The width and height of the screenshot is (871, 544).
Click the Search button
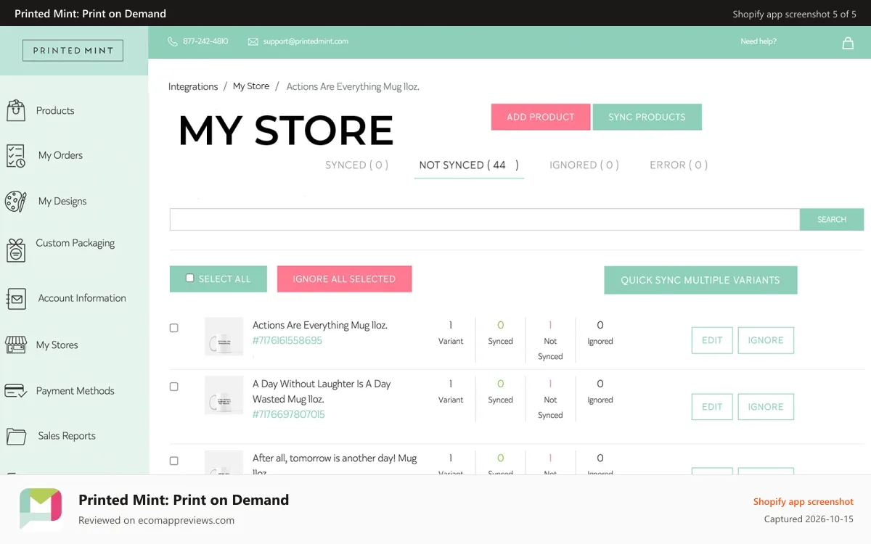pos(832,219)
